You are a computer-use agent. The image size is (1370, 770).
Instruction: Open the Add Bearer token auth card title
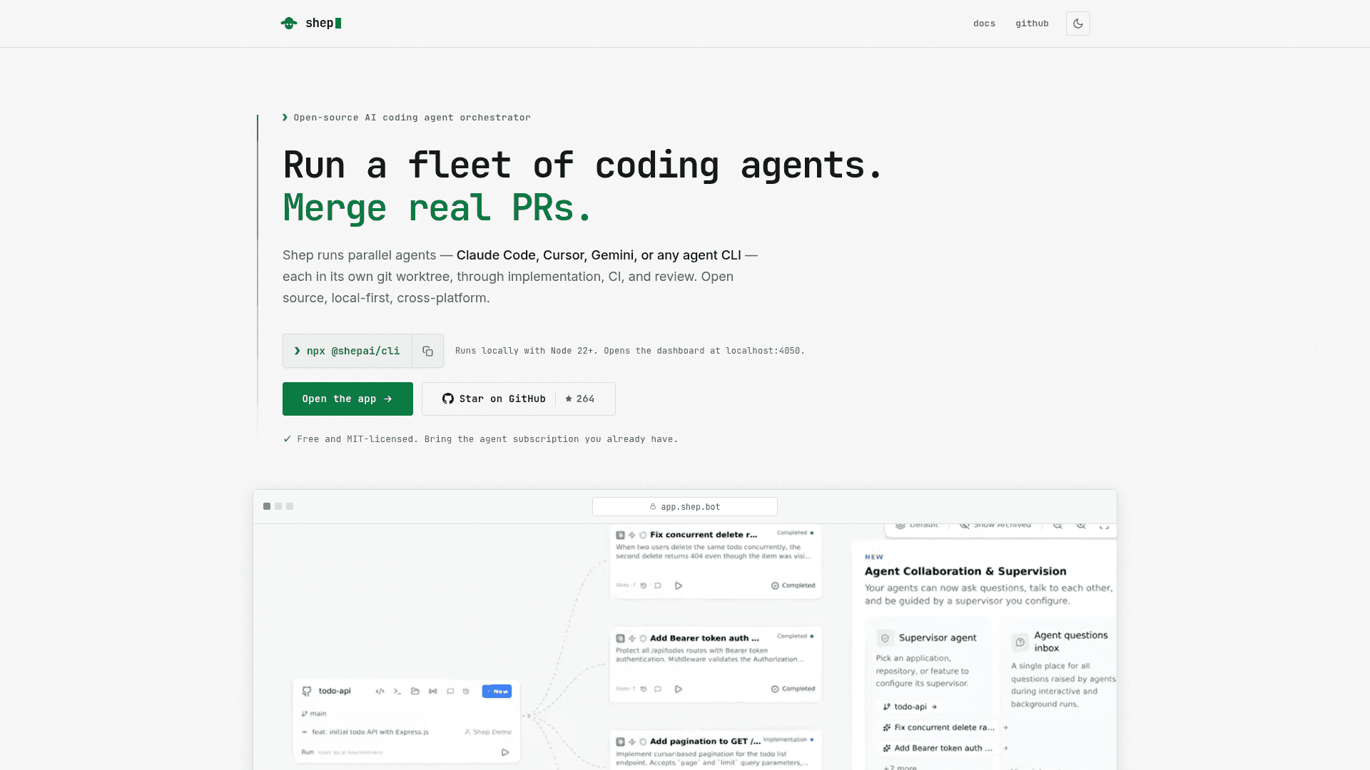pyautogui.click(x=704, y=638)
